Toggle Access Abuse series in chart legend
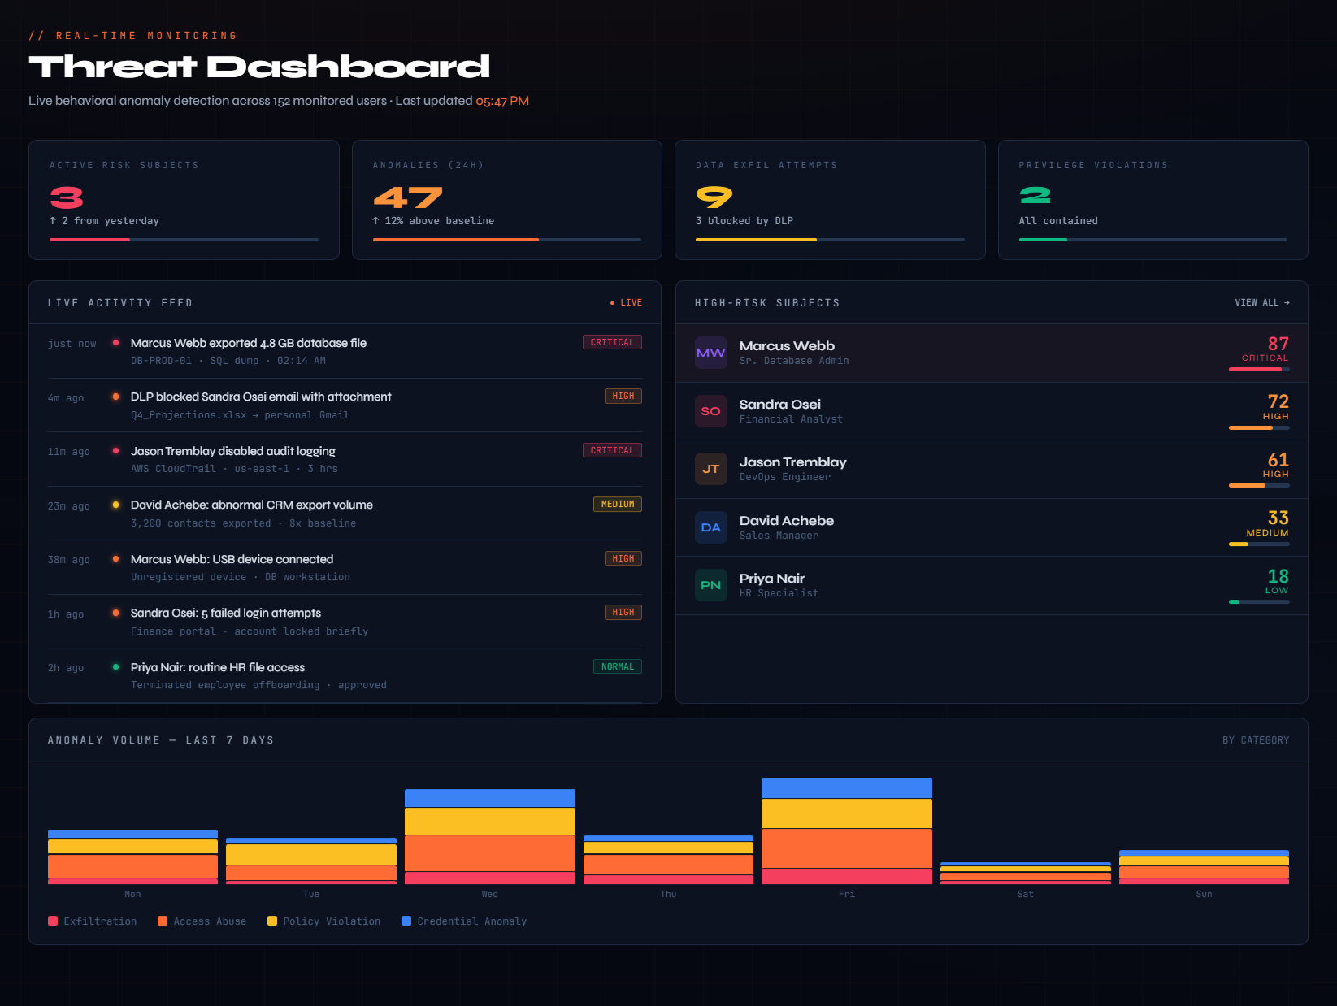This screenshot has width=1337, height=1006. coord(202,921)
